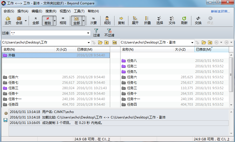Swap sides with 交换 button
Image resolution: width=235 pixels, height=142 pixels.
[198, 21]
